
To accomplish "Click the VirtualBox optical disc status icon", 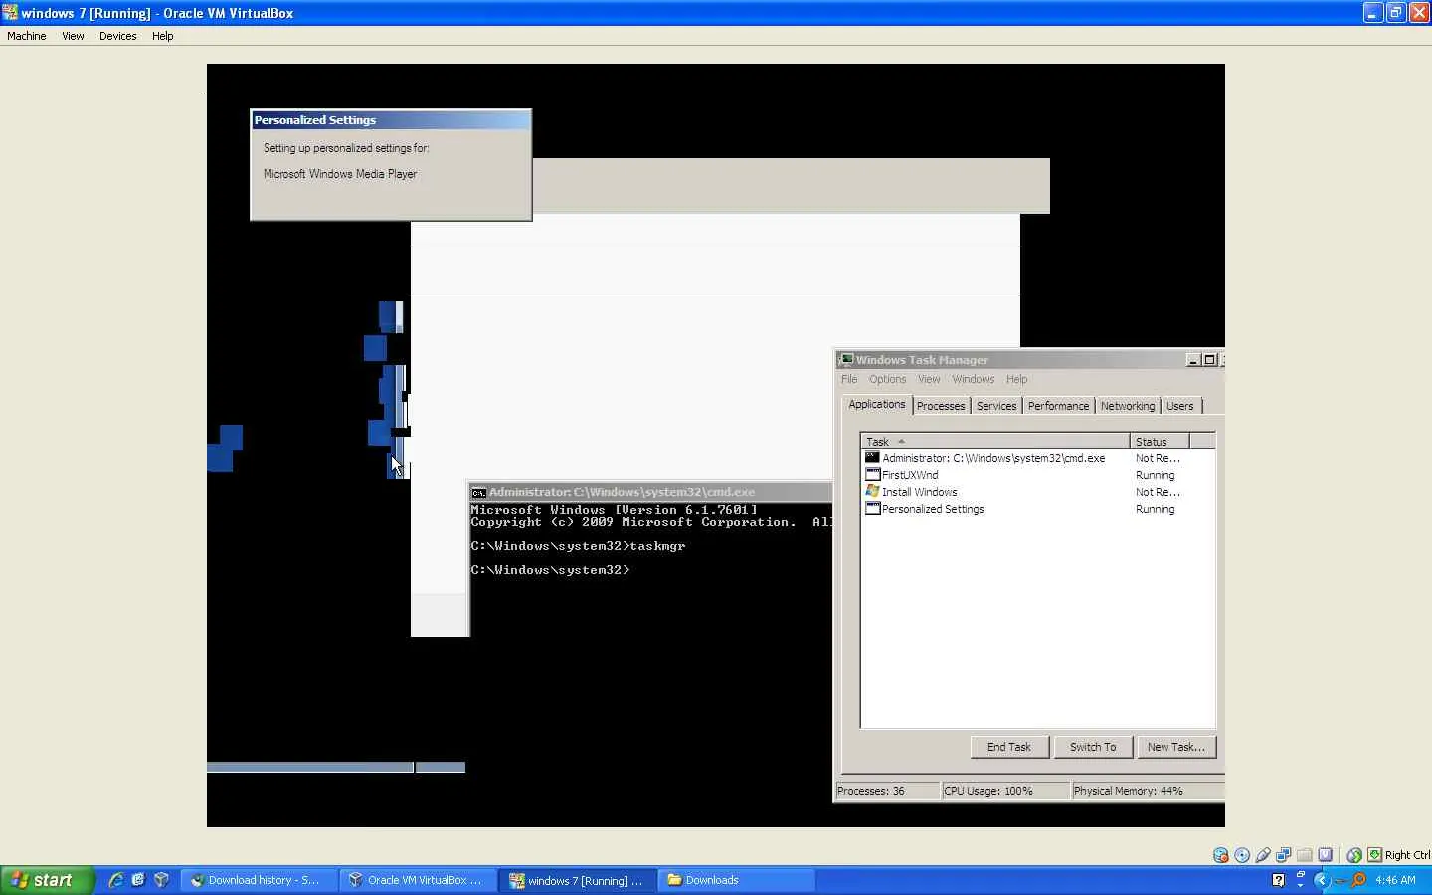I will coord(1242,855).
